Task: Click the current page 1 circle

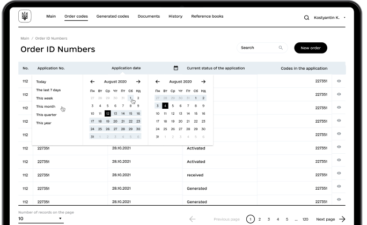Action: pyautogui.click(x=251, y=219)
